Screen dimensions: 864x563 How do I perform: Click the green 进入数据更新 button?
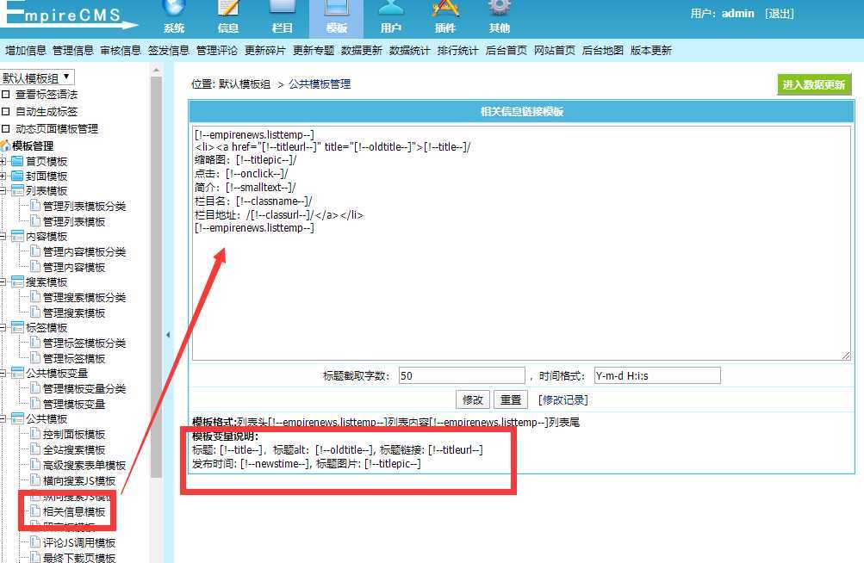[x=814, y=85]
